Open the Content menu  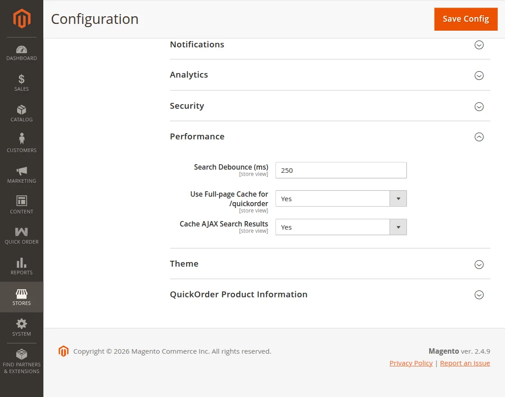click(22, 205)
